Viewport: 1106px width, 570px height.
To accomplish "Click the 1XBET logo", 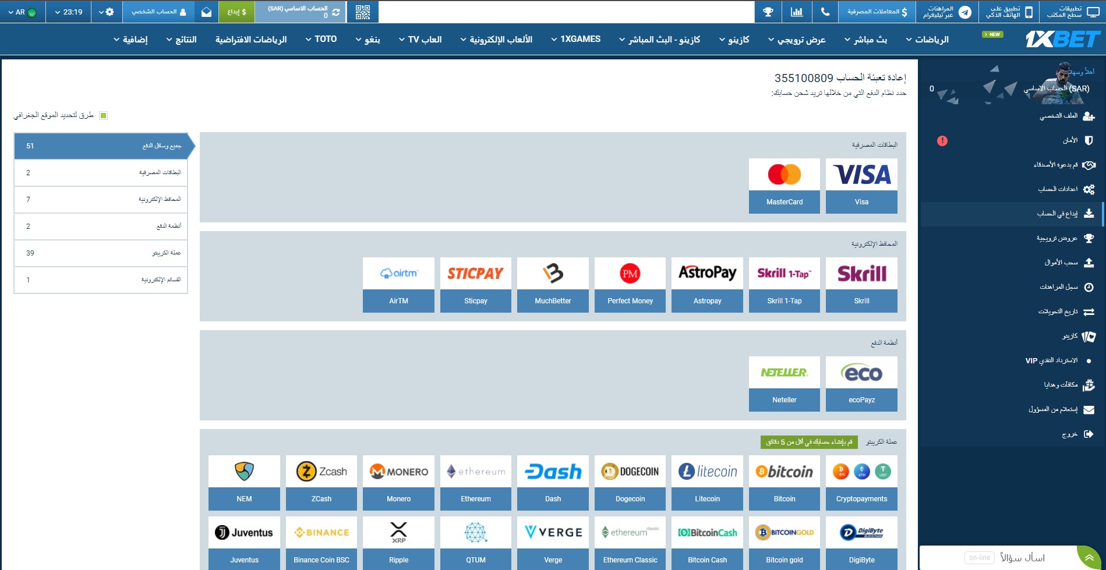I will click(1063, 39).
